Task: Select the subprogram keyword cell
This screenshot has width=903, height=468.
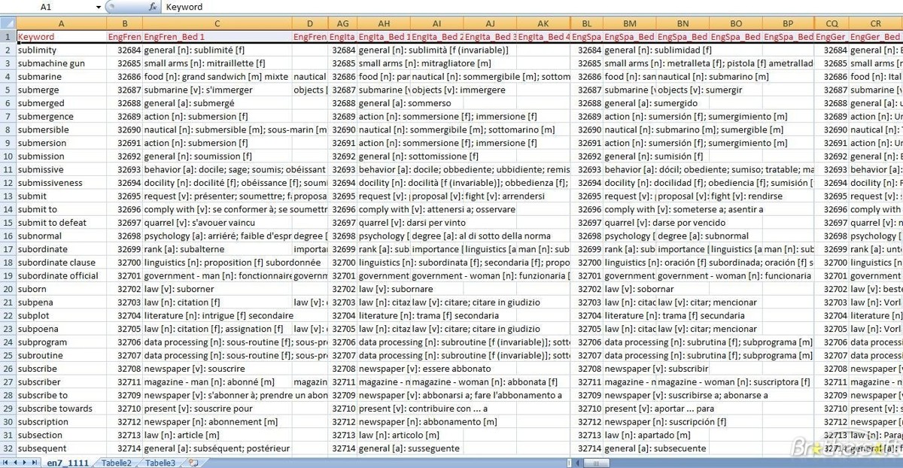Action: (x=61, y=342)
